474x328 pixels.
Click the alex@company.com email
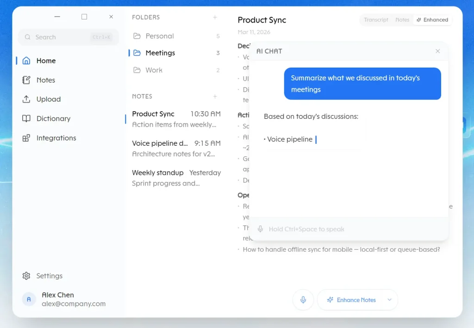pos(74,304)
